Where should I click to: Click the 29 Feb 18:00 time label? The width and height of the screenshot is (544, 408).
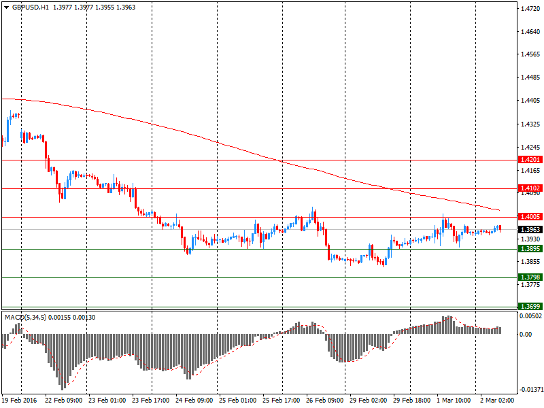tap(412, 400)
